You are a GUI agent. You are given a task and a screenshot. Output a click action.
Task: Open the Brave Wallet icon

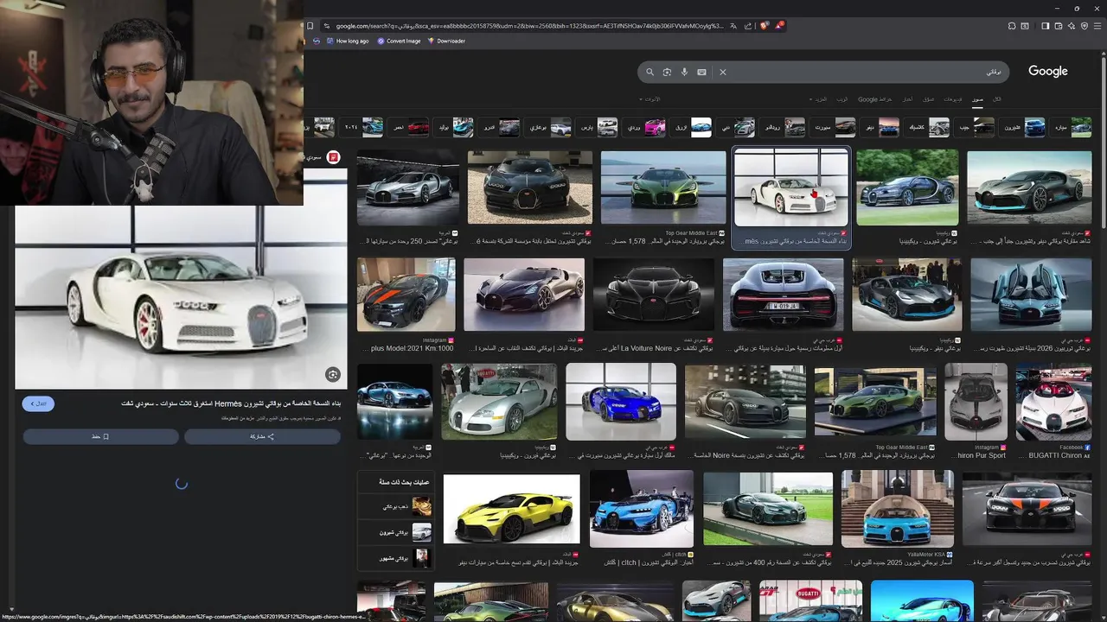tap(1058, 26)
